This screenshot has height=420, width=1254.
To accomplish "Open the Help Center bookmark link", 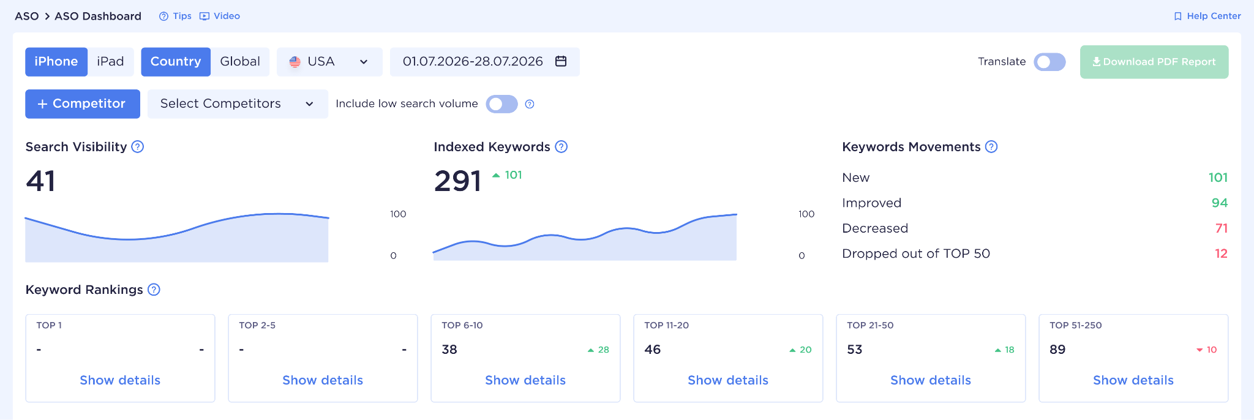I will coord(1207,16).
